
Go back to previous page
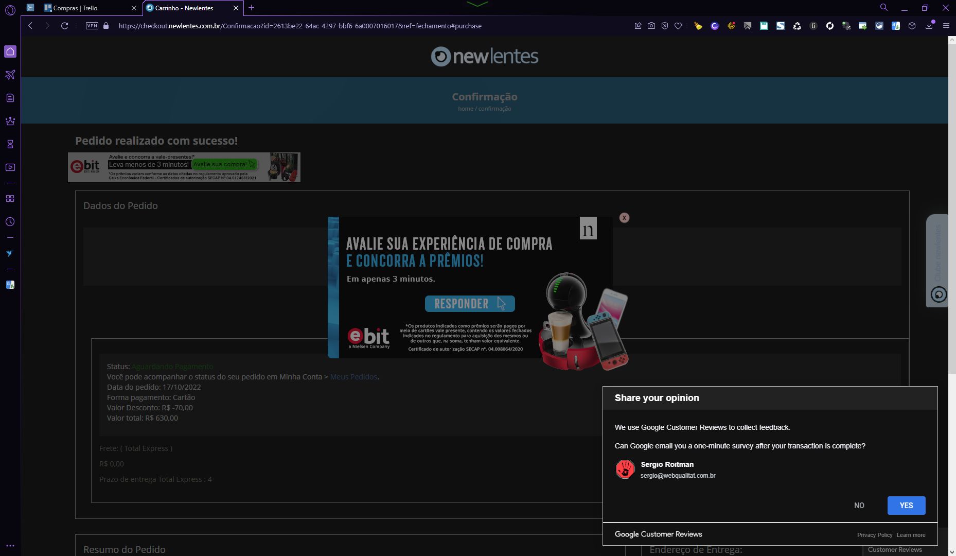30,26
